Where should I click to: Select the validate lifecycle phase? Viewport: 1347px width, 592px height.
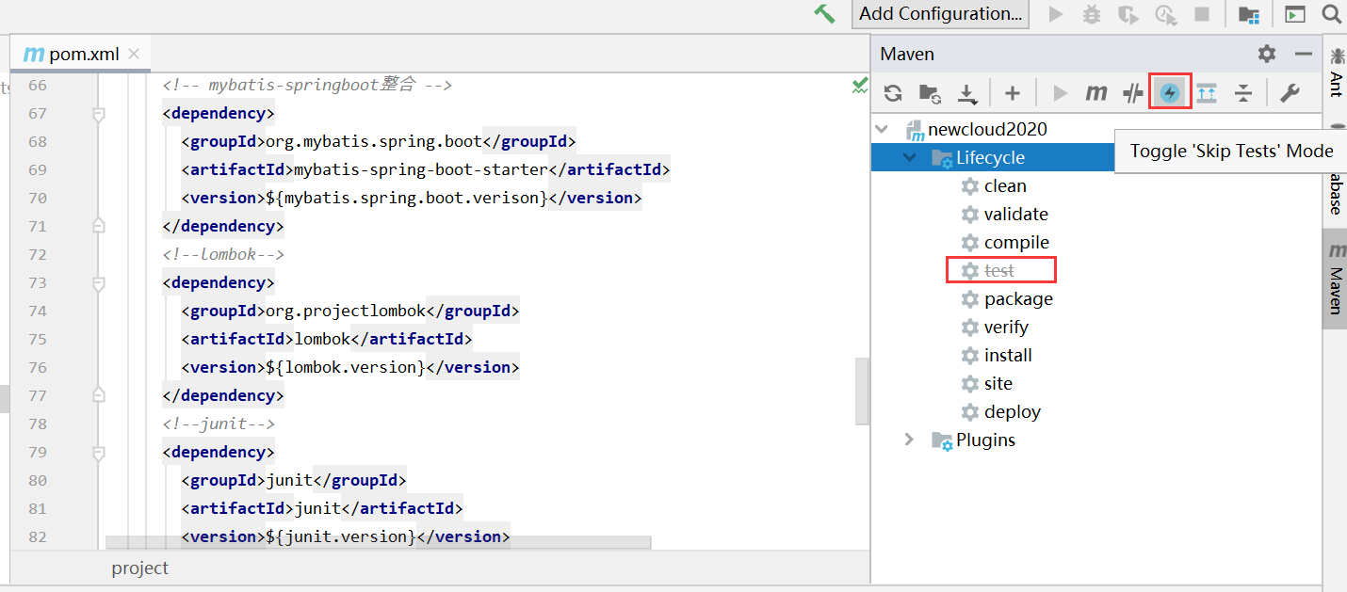point(1016,214)
